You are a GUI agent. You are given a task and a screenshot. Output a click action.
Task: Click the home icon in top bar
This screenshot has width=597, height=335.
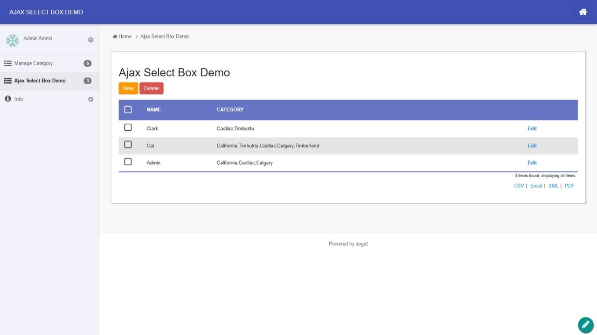click(x=583, y=12)
